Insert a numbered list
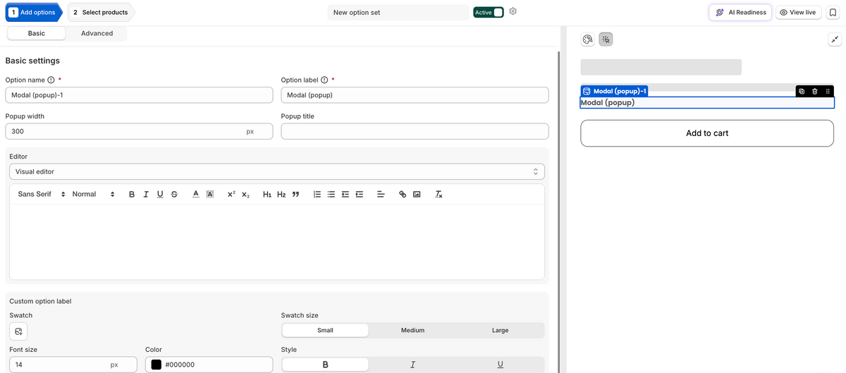Viewport: 846px width, 373px height. point(317,194)
